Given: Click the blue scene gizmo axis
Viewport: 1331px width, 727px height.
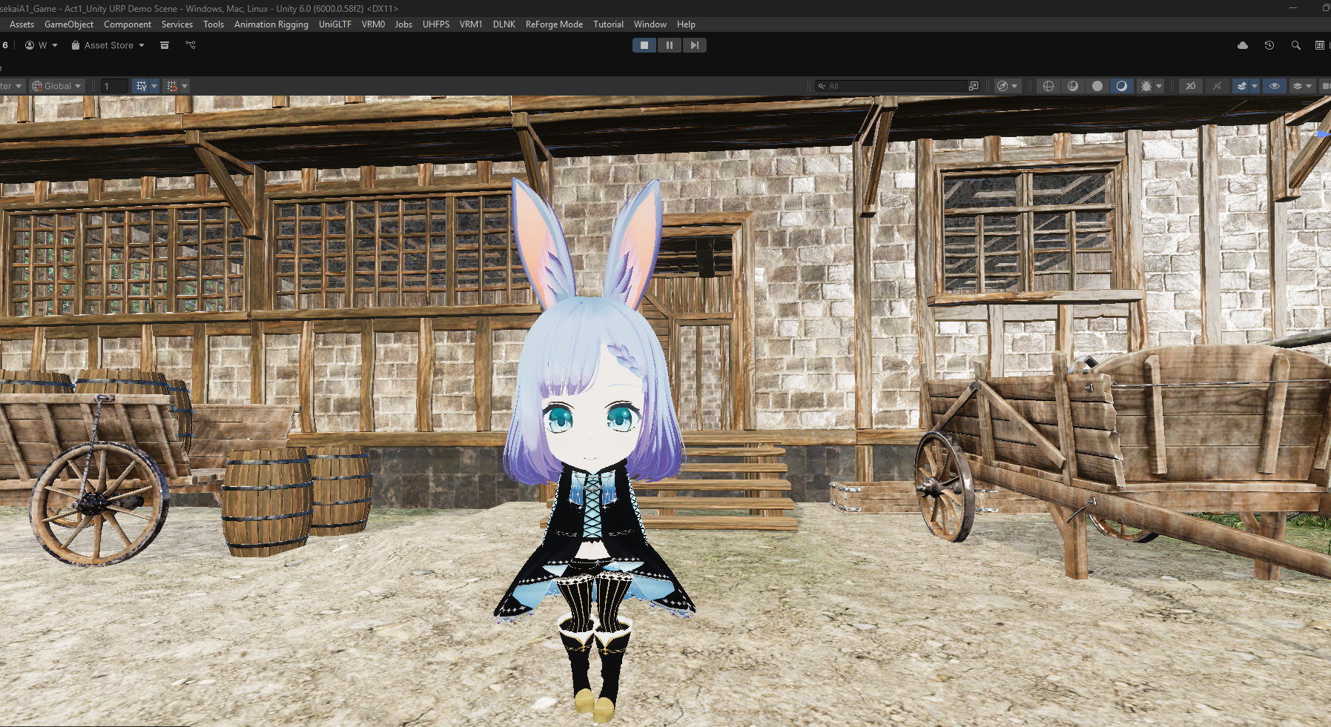Looking at the screenshot, I should click(x=1323, y=134).
